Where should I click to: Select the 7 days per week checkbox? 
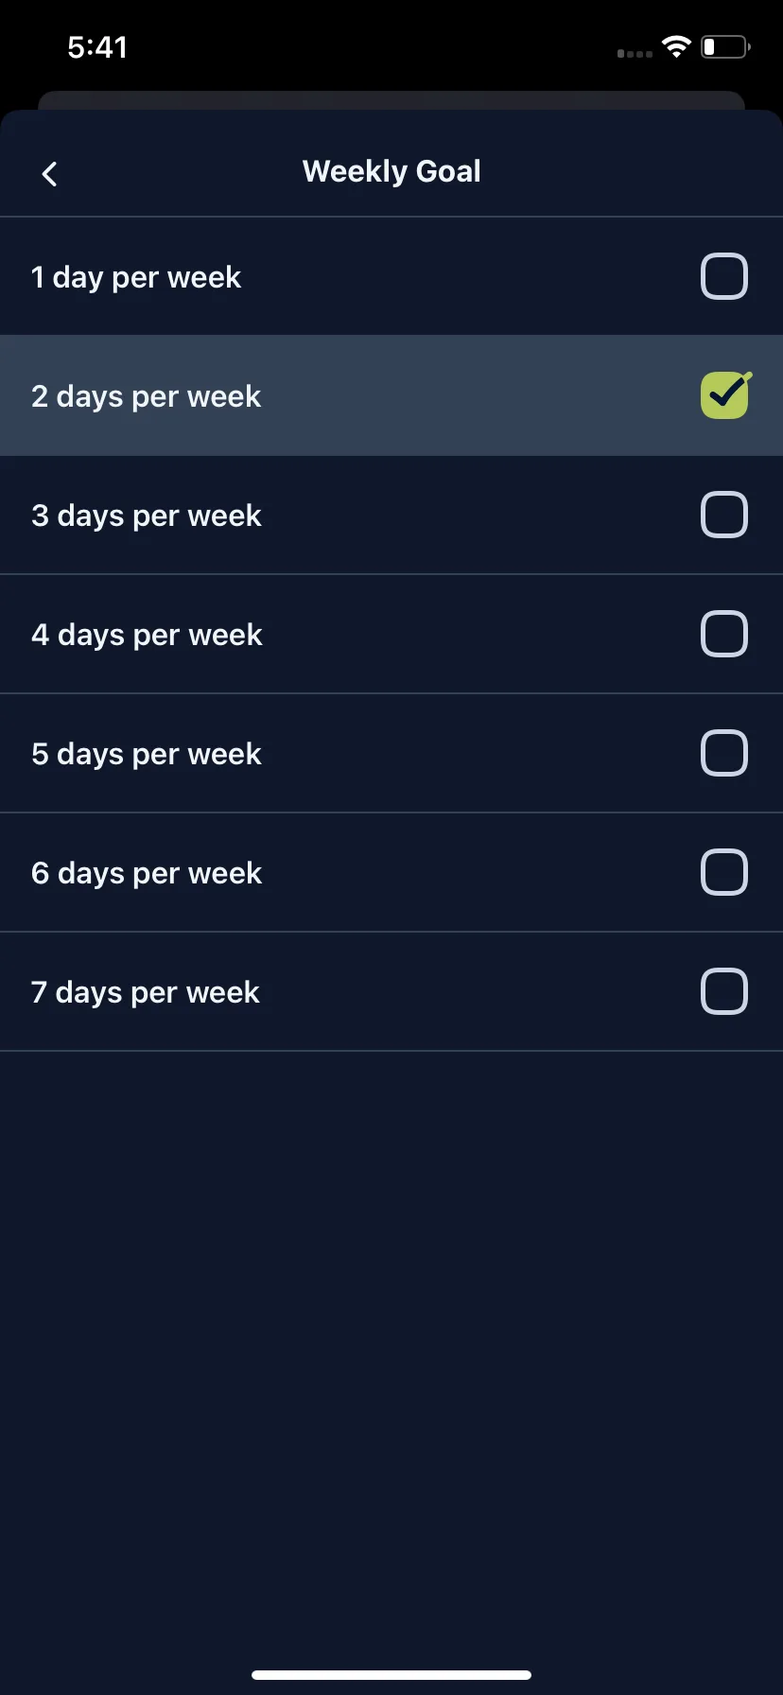click(724, 992)
